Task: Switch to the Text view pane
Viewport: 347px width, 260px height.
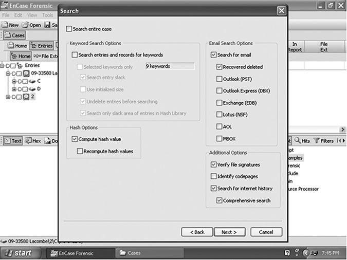Action: tap(13, 141)
